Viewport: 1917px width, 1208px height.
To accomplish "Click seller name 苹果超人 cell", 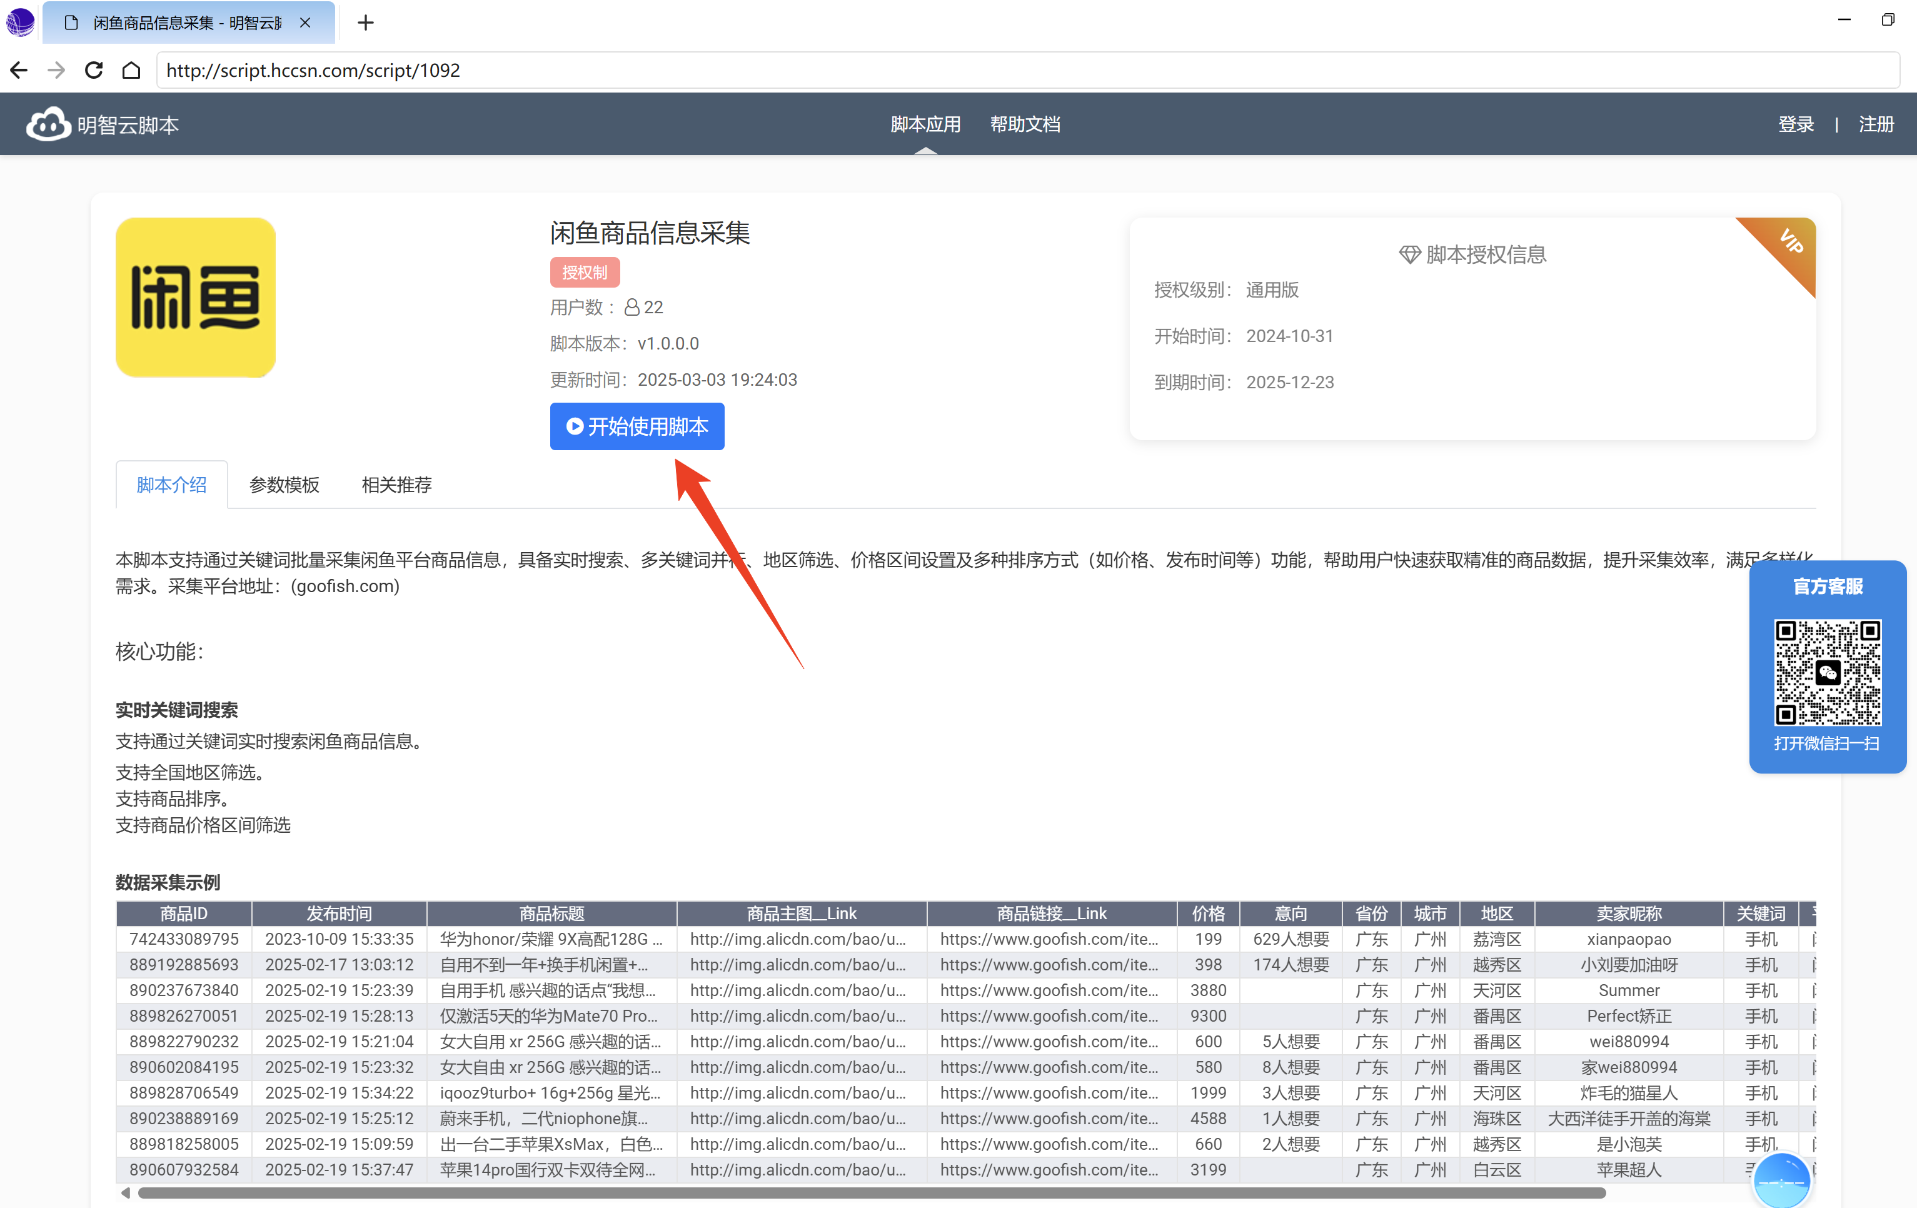I will pyautogui.click(x=1629, y=1169).
